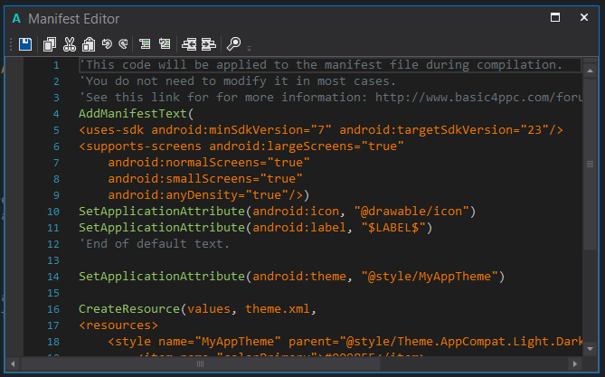This screenshot has width=605, height=377.
Task: Click the supports-screens largeScreens line
Action: pyautogui.click(x=241, y=146)
